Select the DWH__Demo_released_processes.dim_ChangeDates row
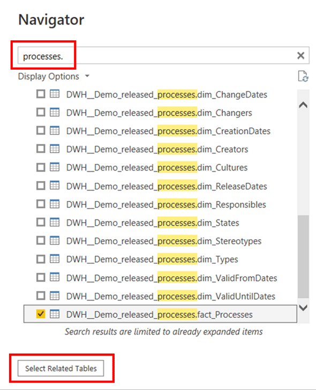The height and width of the screenshot is (390, 316). click(x=160, y=94)
